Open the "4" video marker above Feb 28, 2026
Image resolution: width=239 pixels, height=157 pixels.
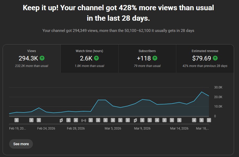tap(76, 120)
